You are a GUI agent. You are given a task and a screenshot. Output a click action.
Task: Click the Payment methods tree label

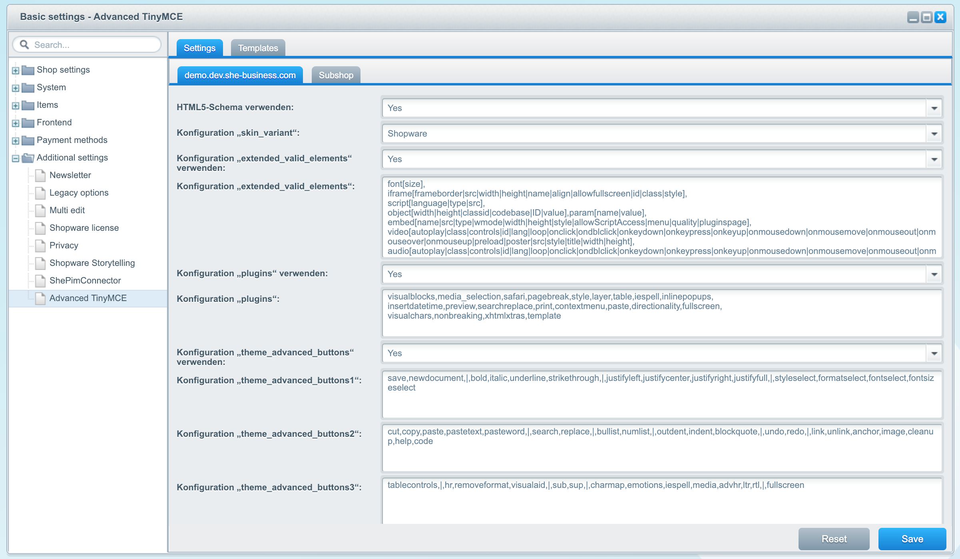pyautogui.click(x=72, y=140)
